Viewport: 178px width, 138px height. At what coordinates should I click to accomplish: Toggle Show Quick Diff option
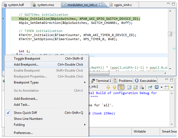pos(47,113)
